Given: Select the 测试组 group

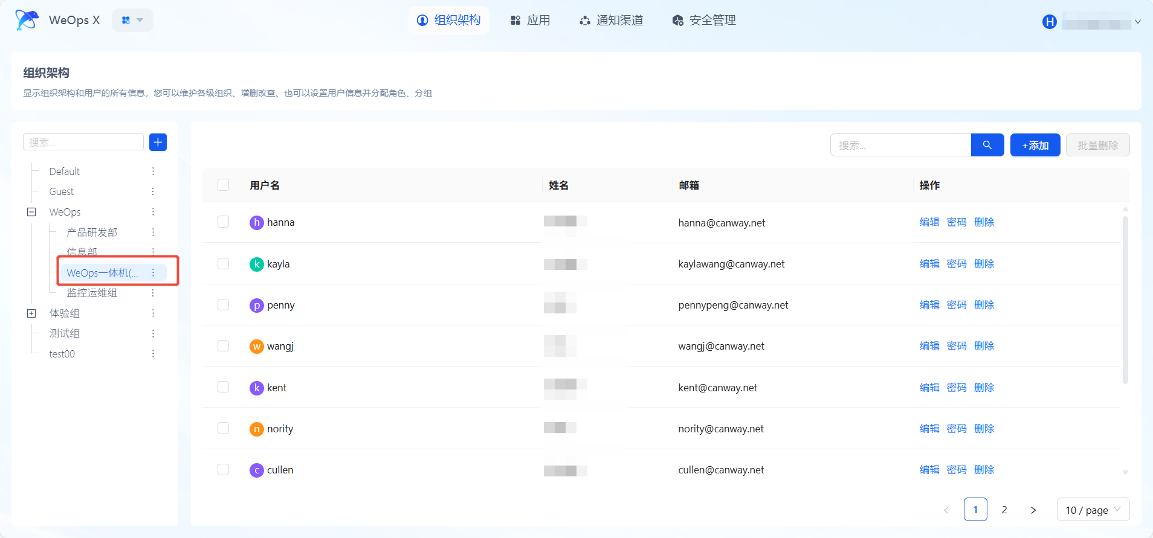Looking at the screenshot, I should tap(65, 333).
